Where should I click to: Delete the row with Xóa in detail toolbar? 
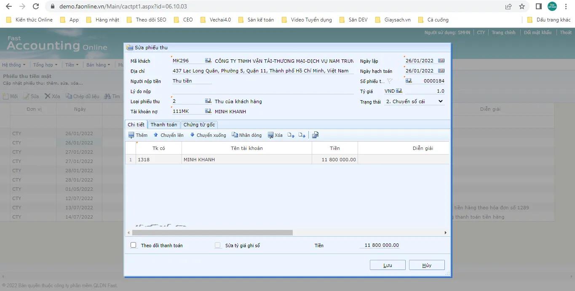click(275, 135)
